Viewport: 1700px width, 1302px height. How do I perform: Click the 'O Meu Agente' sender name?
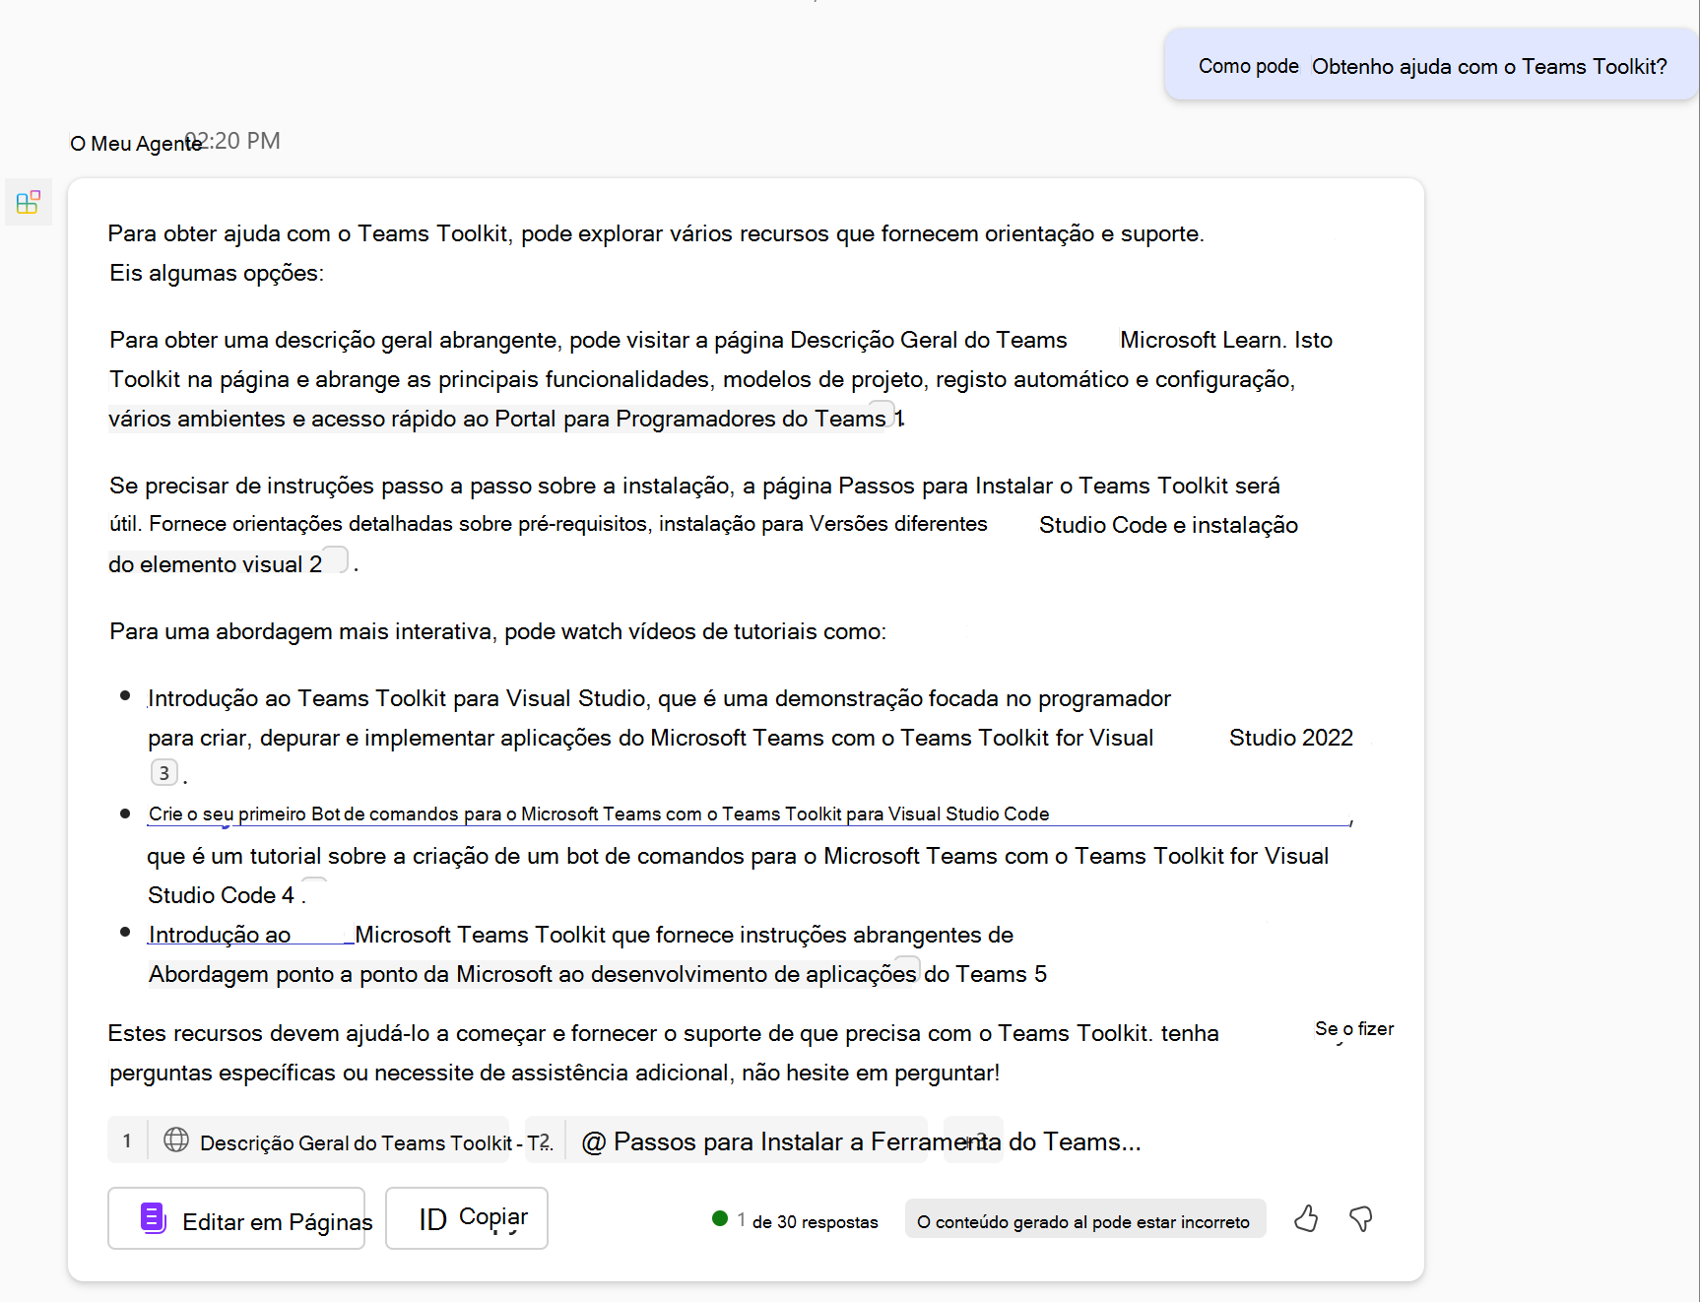point(136,144)
